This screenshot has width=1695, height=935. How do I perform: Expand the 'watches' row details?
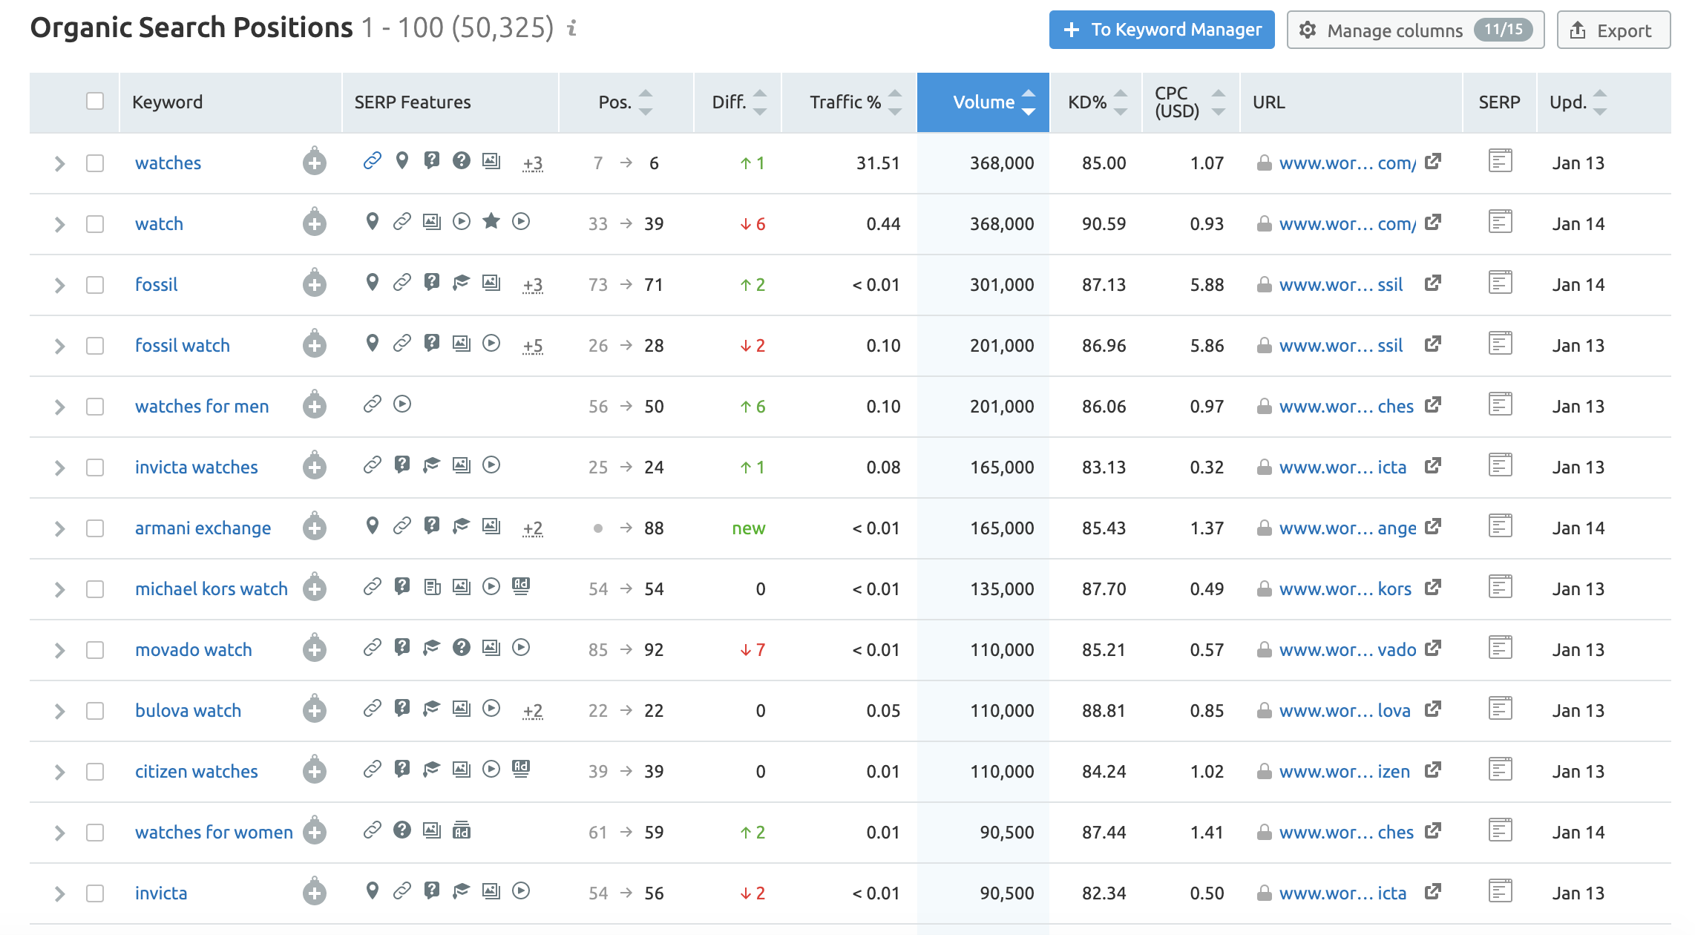[59, 163]
